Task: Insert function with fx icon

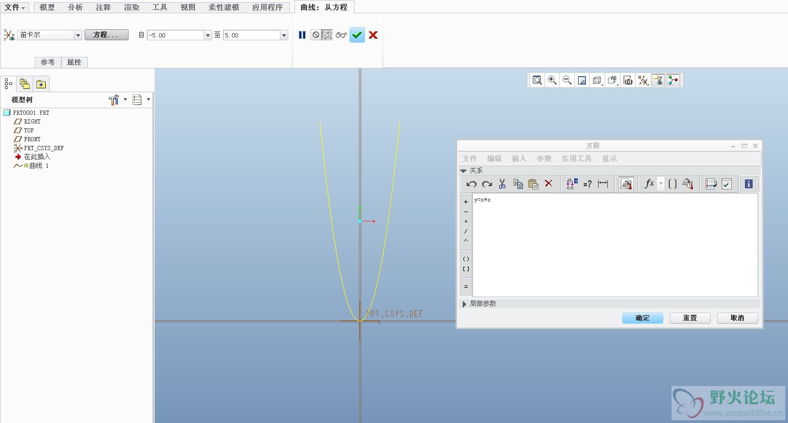Action: coord(649,184)
